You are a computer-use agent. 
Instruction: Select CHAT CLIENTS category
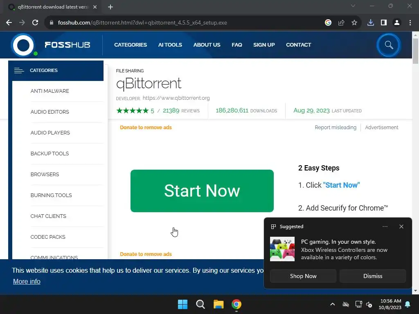[x=48, y=216]
